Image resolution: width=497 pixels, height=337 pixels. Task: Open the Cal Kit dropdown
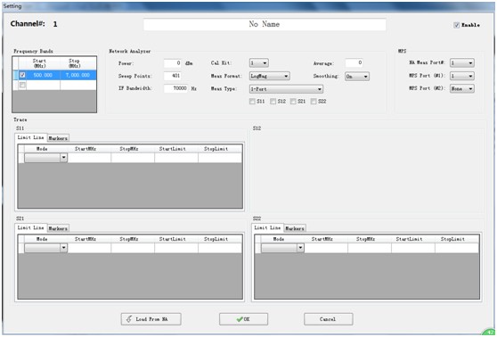point(259,62)
